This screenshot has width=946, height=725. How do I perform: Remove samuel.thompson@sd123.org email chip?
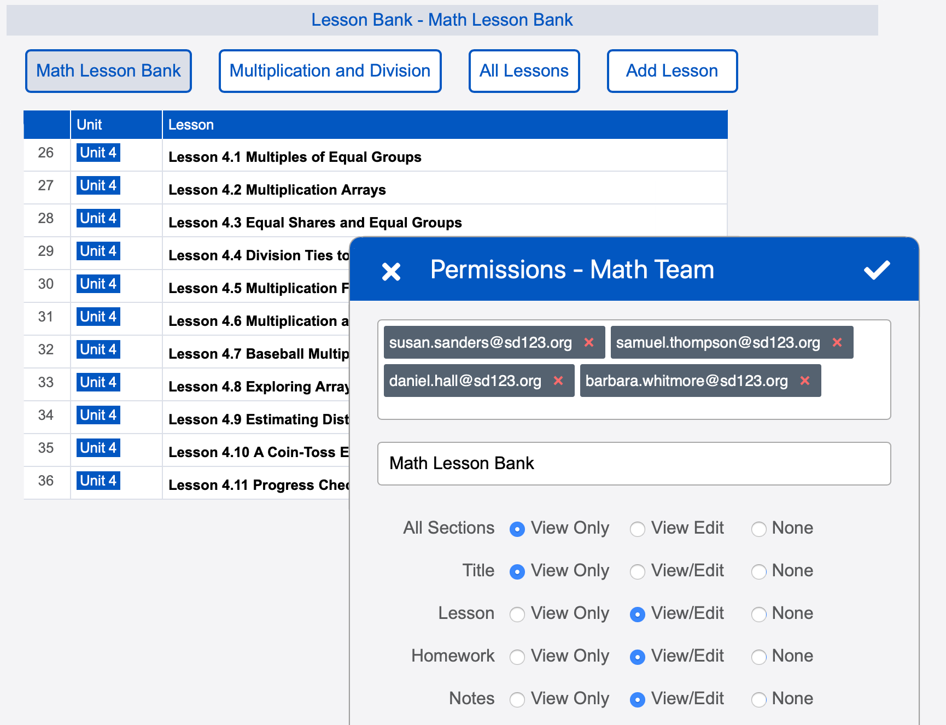[837, 342]
